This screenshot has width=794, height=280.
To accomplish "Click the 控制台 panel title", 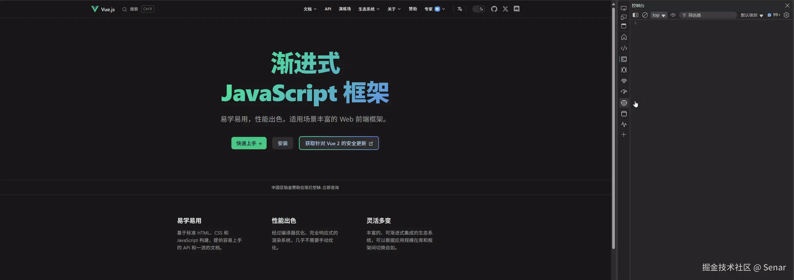I will [638, 6].
